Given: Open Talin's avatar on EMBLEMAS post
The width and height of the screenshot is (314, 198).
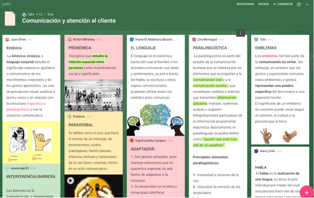Looking at the screenshot, I should click(x=256, y=39).
